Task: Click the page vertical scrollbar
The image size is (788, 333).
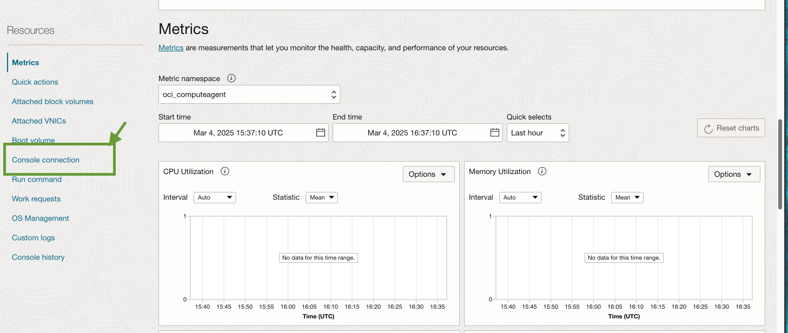Action: pos(780,162)
